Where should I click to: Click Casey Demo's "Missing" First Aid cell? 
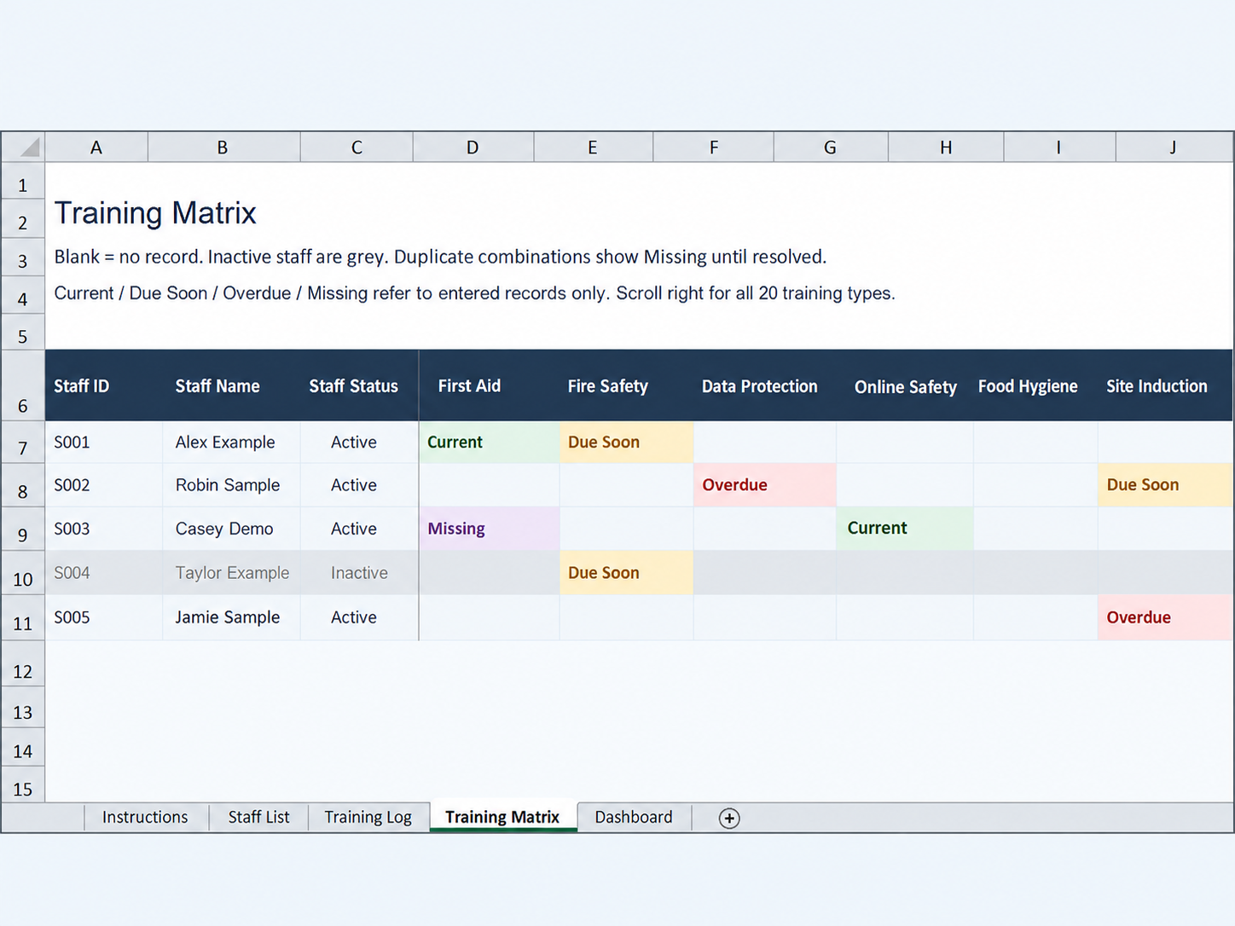click(490, 529)
